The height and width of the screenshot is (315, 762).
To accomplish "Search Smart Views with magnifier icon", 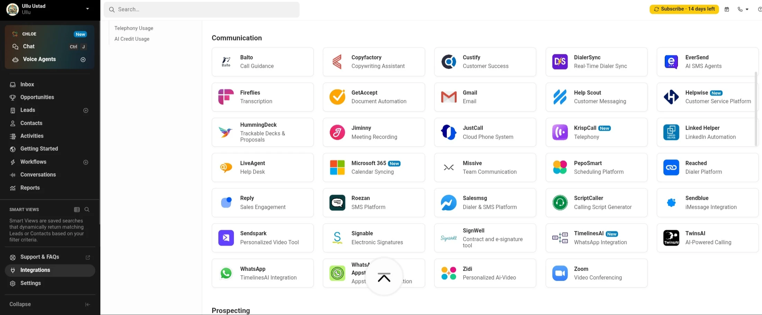I will (x=87, y=210).
